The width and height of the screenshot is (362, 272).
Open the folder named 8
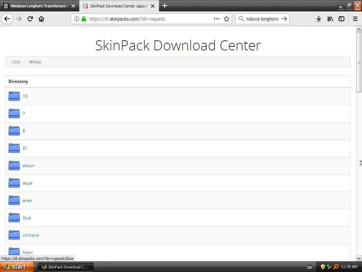pyautogui.click(x=24, y=131)
